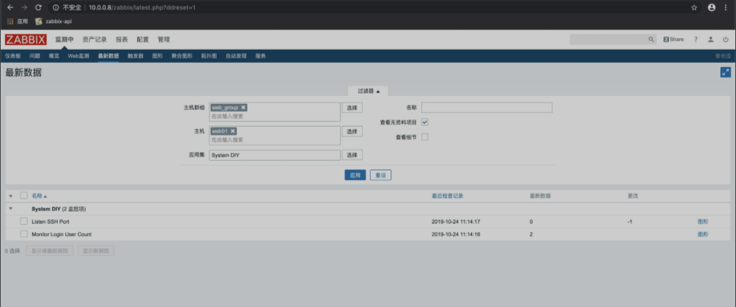This screenshot has height=307, width=736.
Task: Click the browser back arrow
Action: pyautogui.click(x=10, y=8)
